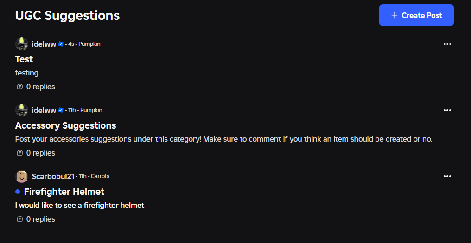Click idelww's avatar on the Test post
Viewport: 471px width, 243px height.
(22, 44)
